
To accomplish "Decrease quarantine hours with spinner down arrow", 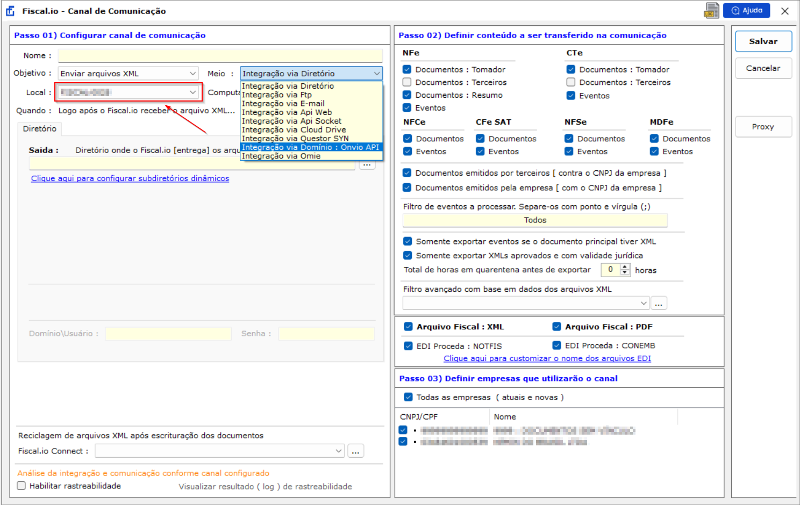I will [625, 273].
